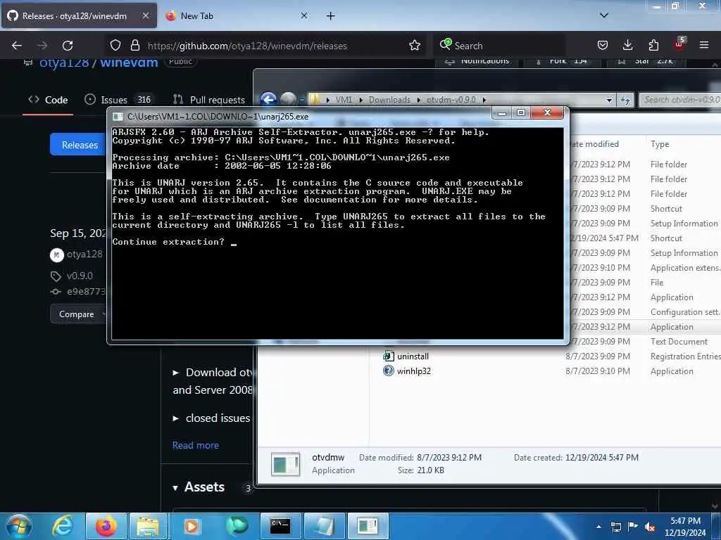The height and width of the screenshot is (540, 721).
Task: Collapse the Assets section
Action: (175, 488)
